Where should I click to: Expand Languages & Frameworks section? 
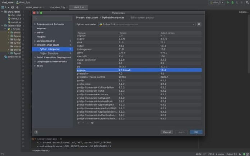(x=35, y=62)
